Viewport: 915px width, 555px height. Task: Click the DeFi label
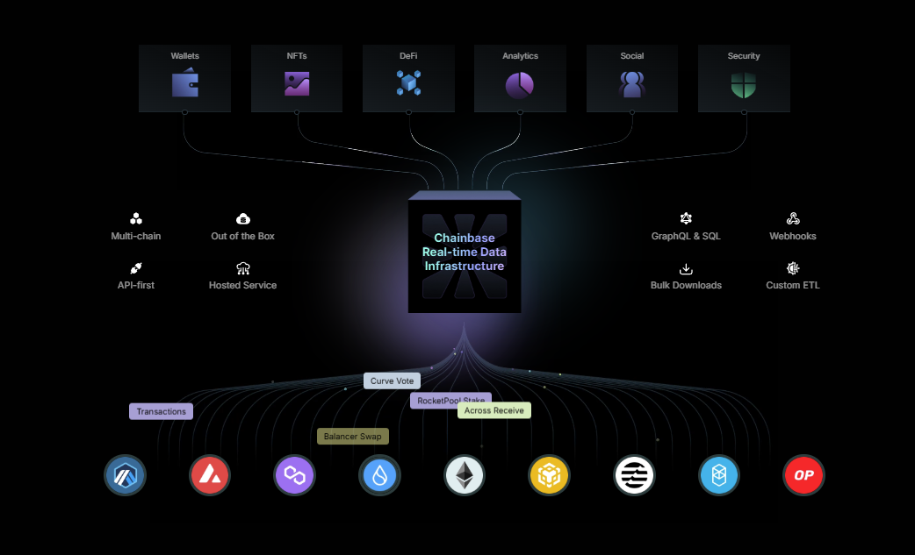coord(408,56)
